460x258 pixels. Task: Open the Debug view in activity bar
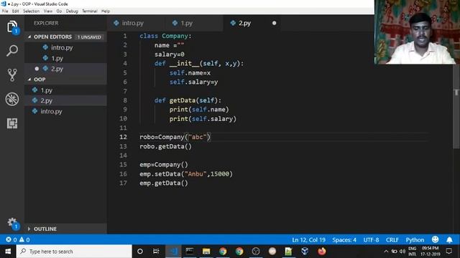12,99
